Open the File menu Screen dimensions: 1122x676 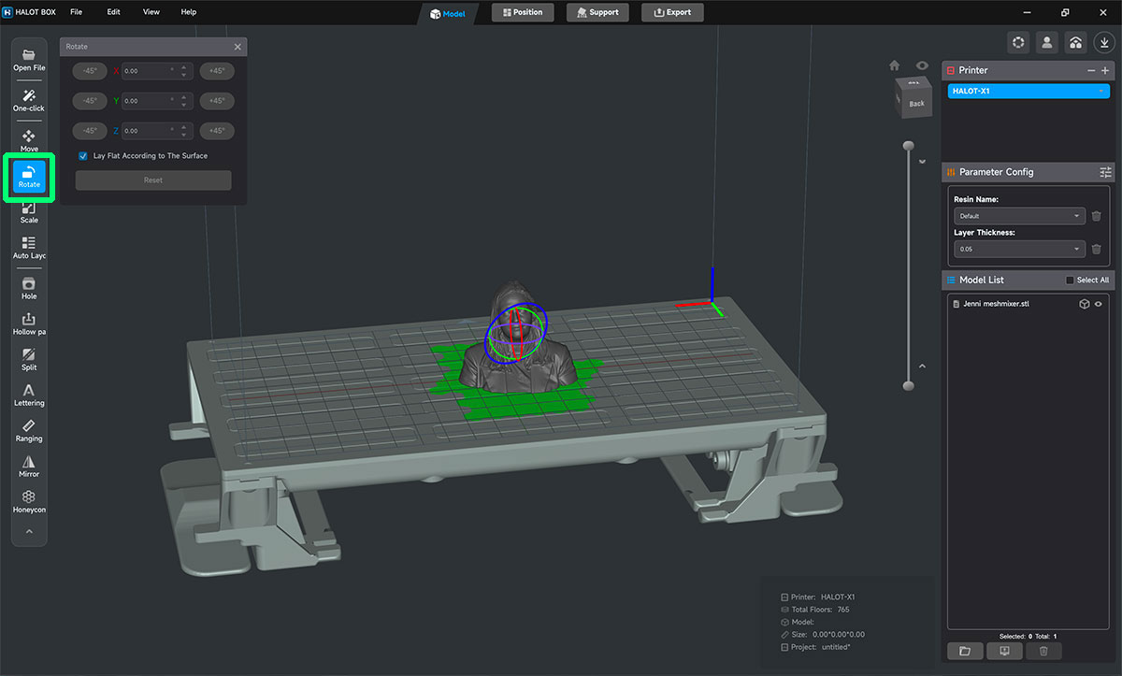[x=76, y=12]
